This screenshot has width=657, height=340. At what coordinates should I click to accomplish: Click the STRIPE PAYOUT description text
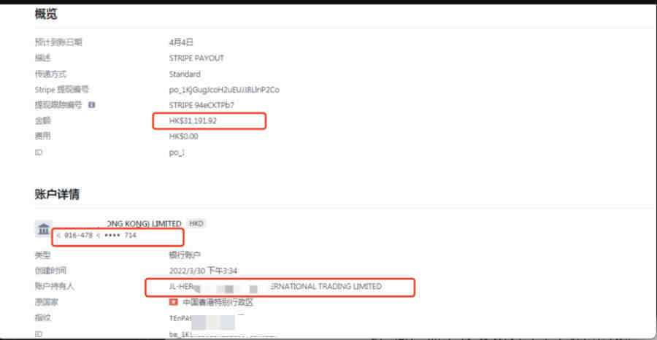[x=196, y=58]
